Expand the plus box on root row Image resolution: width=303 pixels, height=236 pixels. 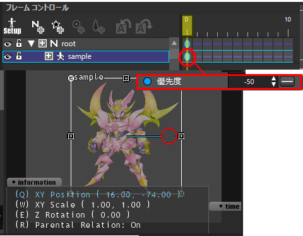click(42, 44)
